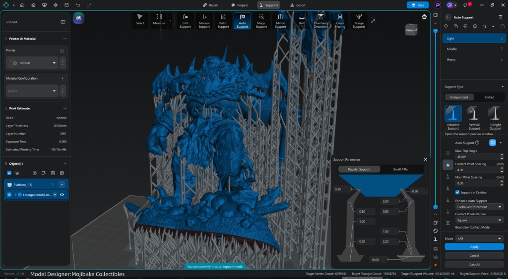Choose the Mirror Support tool
Viewport: 508px width, 279px height.
(x=280, y=21)
